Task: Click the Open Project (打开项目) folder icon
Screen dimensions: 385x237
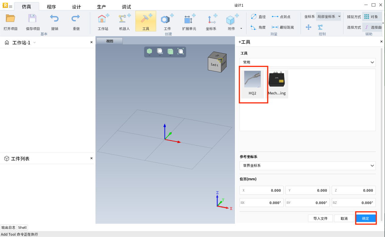Action: pos(11,19)
